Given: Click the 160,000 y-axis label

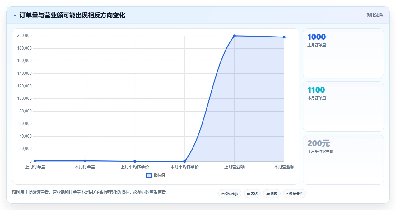Looking at the screenshot, I should point(24,61).
